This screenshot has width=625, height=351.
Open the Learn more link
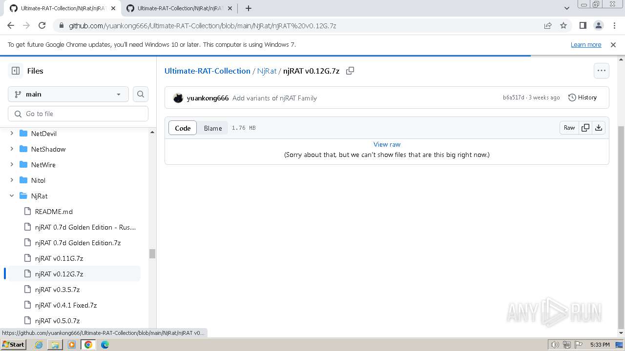[x=586, y=44]
